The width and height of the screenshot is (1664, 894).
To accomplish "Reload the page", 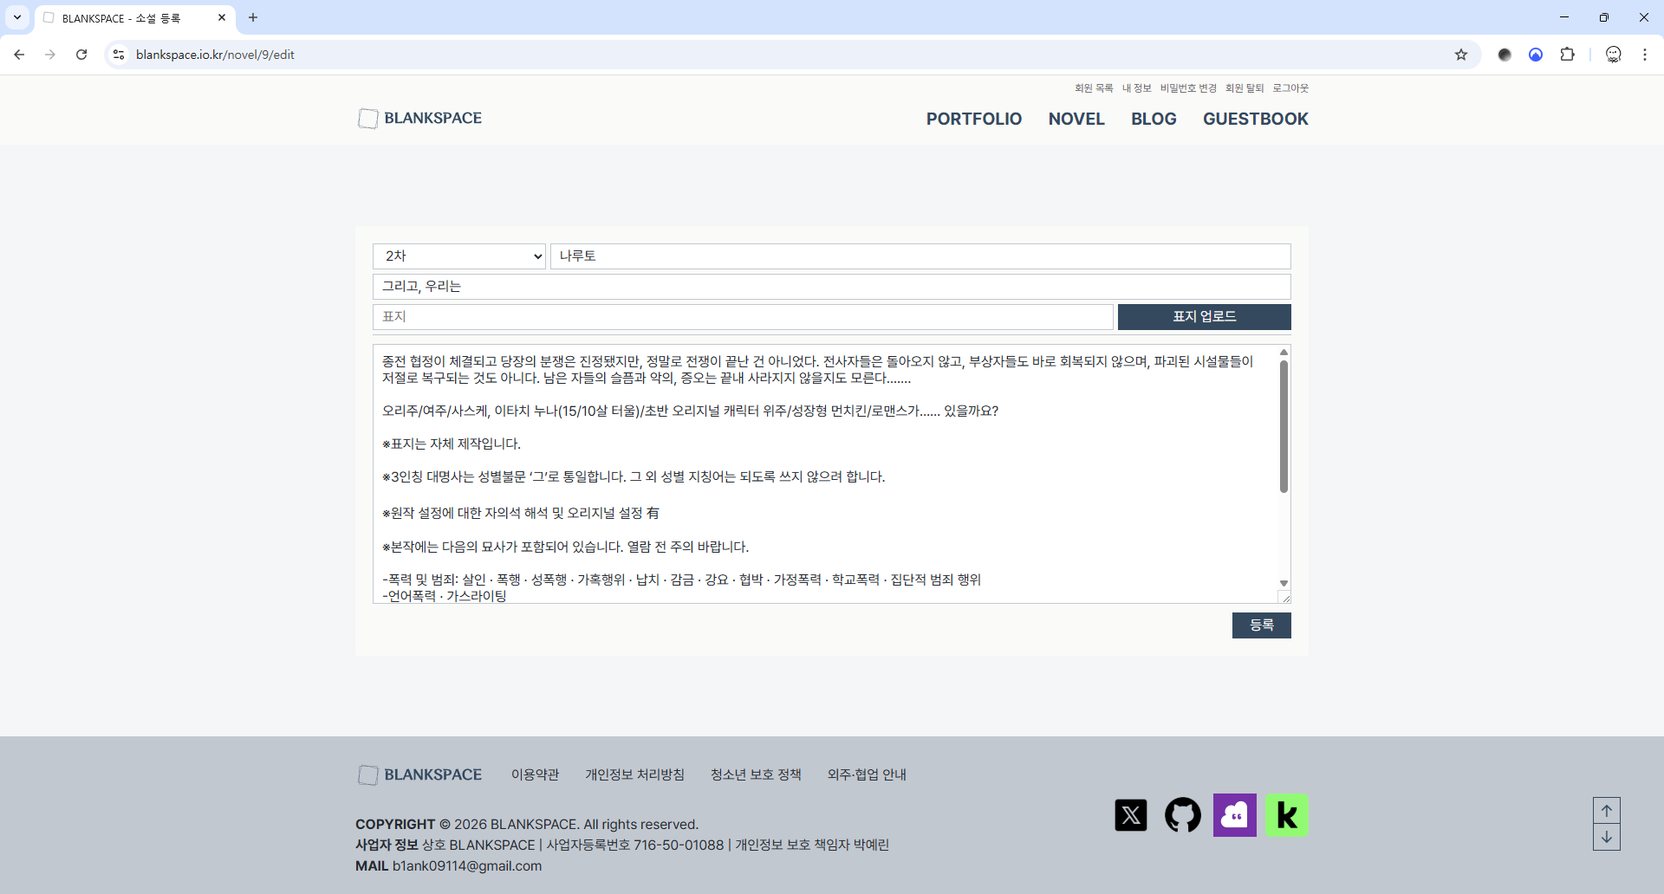I will (81, 55).
